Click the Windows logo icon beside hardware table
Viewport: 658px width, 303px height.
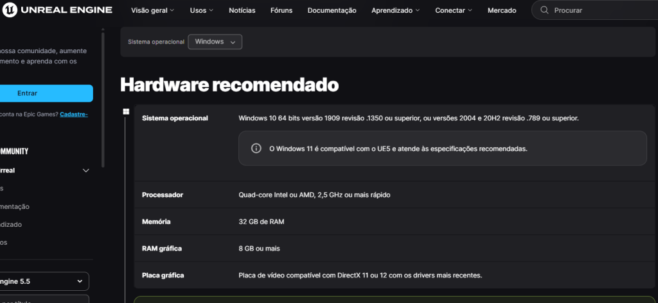(126, 111)
